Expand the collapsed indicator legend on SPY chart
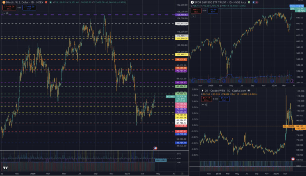 click(x=193, y=16)
